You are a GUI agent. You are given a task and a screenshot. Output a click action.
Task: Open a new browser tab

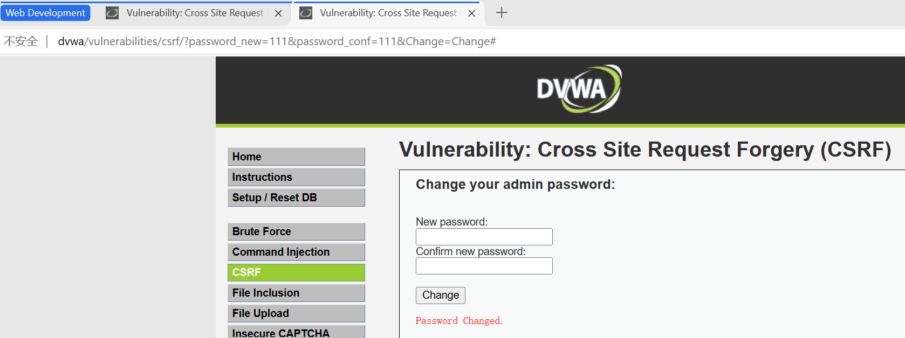point(502,13)
